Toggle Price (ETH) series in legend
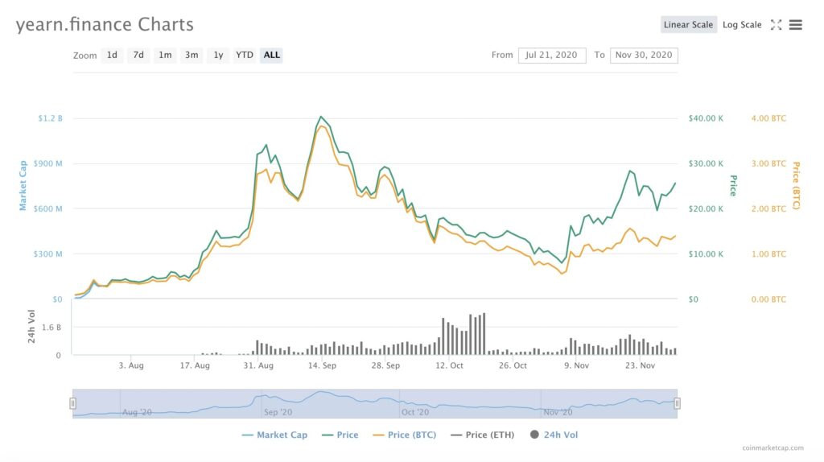This screenshot has height=462, width=824. click(x=483, y=435)
